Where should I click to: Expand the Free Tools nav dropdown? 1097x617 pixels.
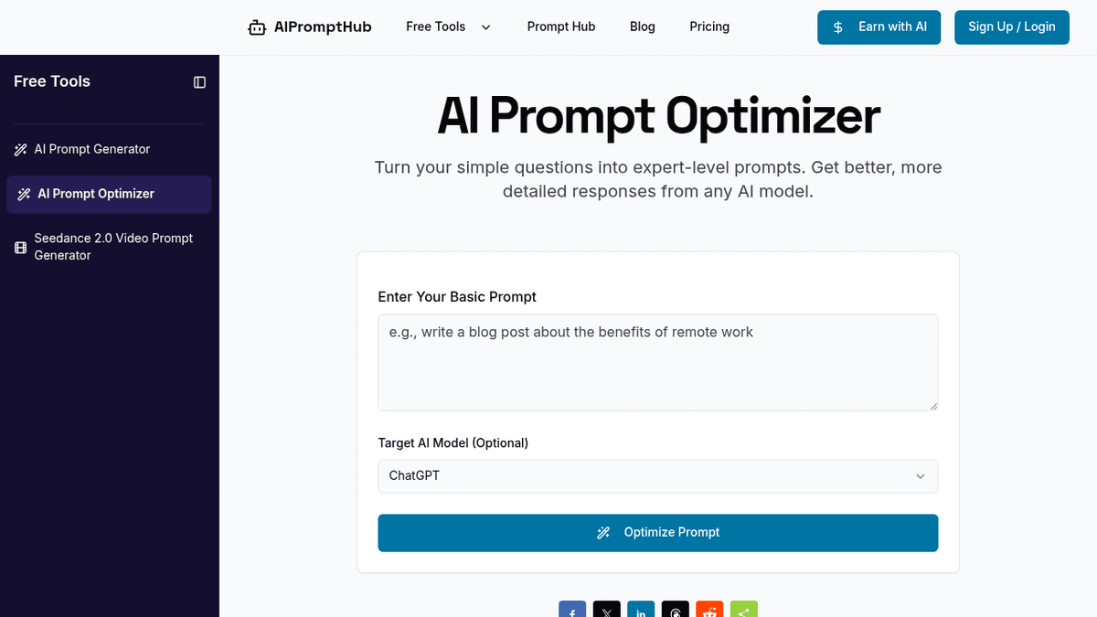448,27
